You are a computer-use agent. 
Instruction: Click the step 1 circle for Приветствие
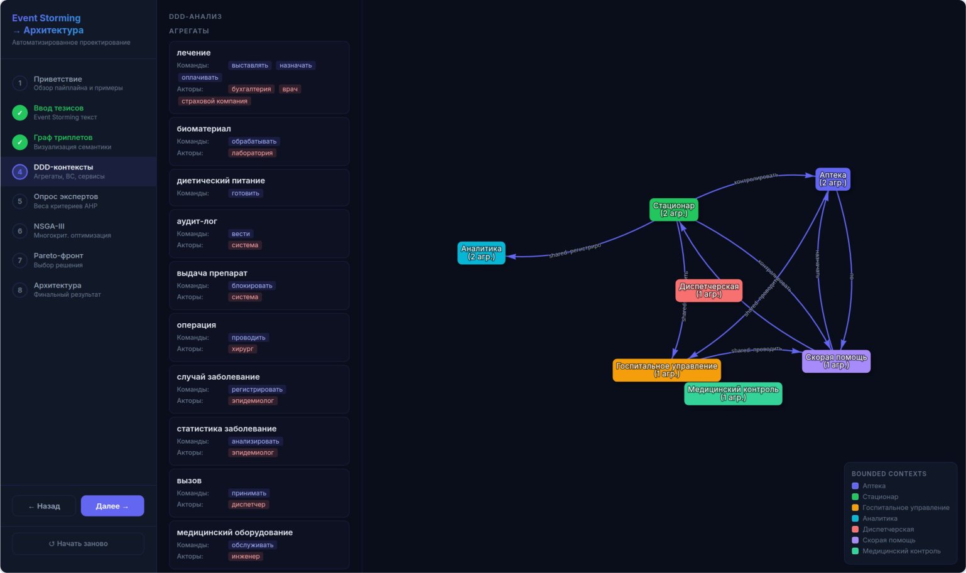19,83
